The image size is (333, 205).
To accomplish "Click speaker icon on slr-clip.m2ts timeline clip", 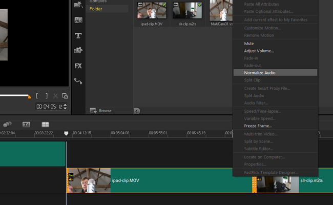I will (x=259, y=179).
